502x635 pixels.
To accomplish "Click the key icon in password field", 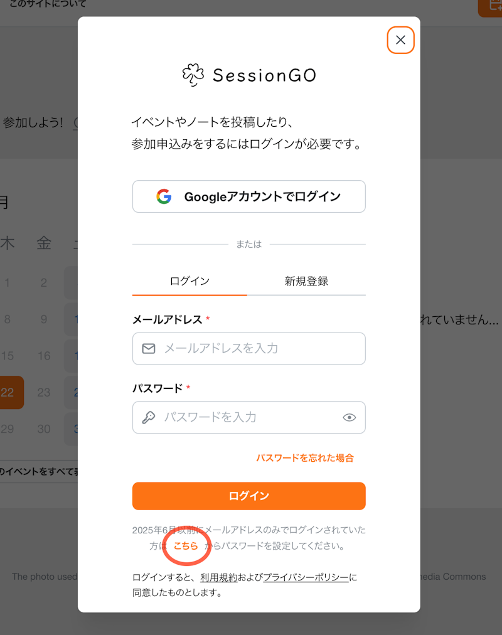I will (149, 417).
